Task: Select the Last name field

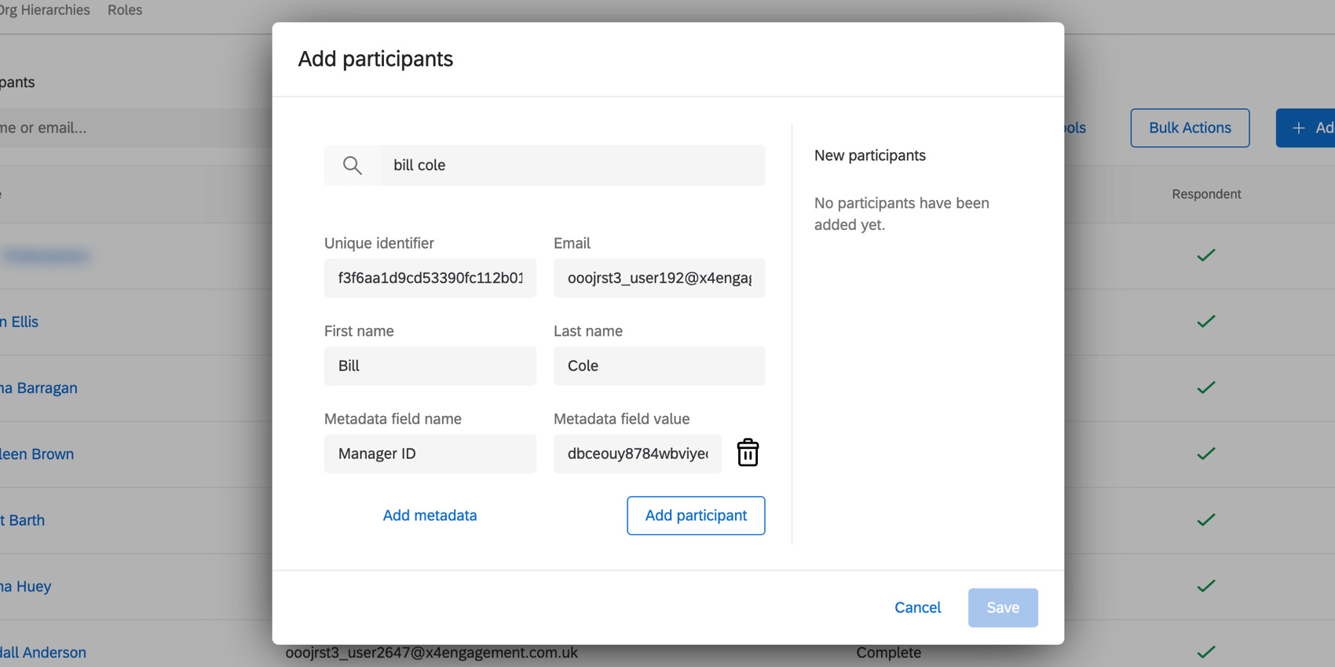Action: (x=659, y=366)
